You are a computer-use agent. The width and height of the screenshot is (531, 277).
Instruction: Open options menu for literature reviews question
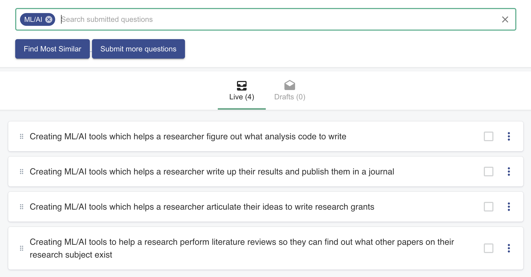pyautogui.click(x=509, y=248)
